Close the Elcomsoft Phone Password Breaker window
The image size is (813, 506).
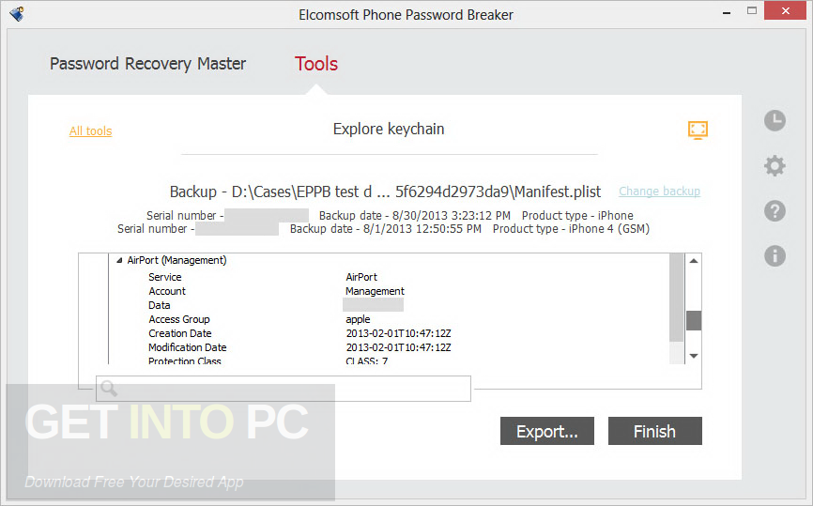pyautogui.click(x=785, y=11)
